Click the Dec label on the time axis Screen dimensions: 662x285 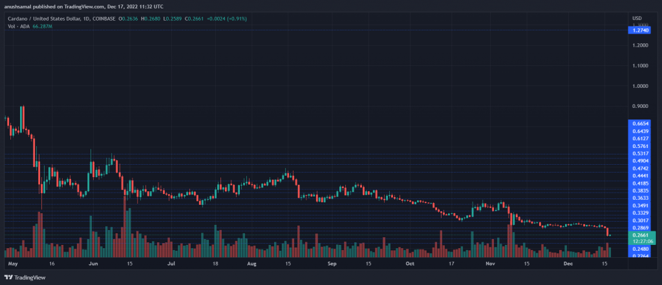pos(567,264)
